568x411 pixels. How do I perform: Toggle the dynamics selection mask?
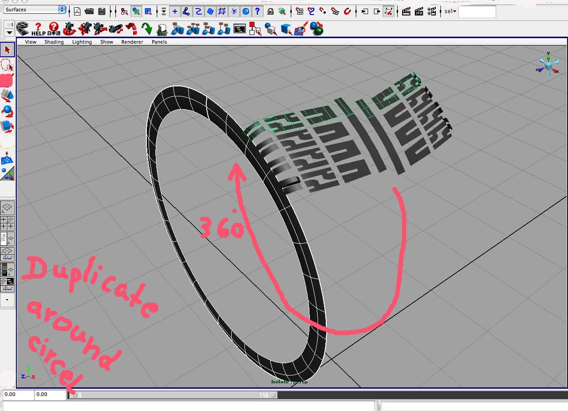click(234, 11)
